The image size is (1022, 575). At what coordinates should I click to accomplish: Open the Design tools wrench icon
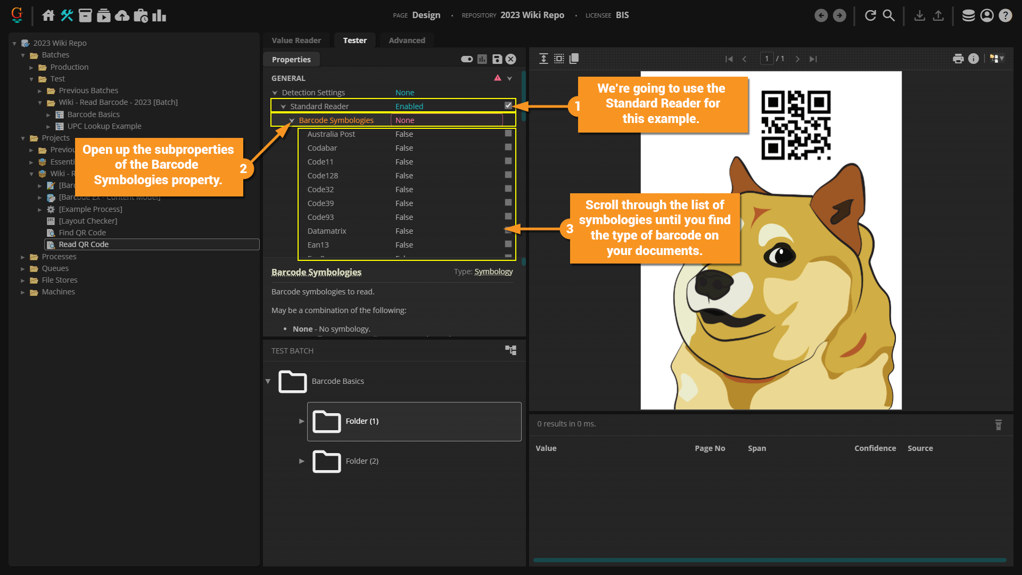[67, 15]
